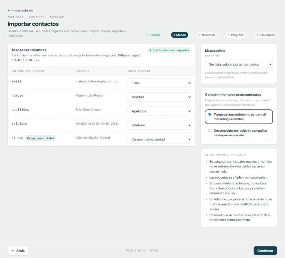
Task: Click the 'CAMPO DESTINO' column header
Action: 139,71
